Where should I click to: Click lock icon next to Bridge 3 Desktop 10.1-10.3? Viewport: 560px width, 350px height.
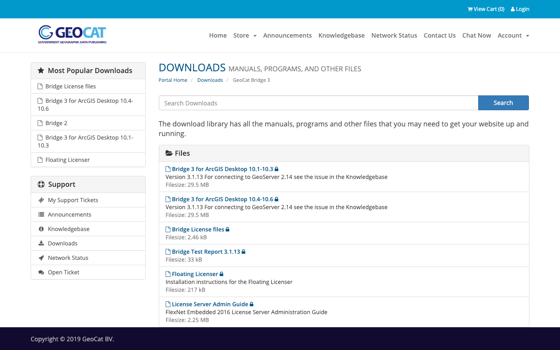(276, 169)
